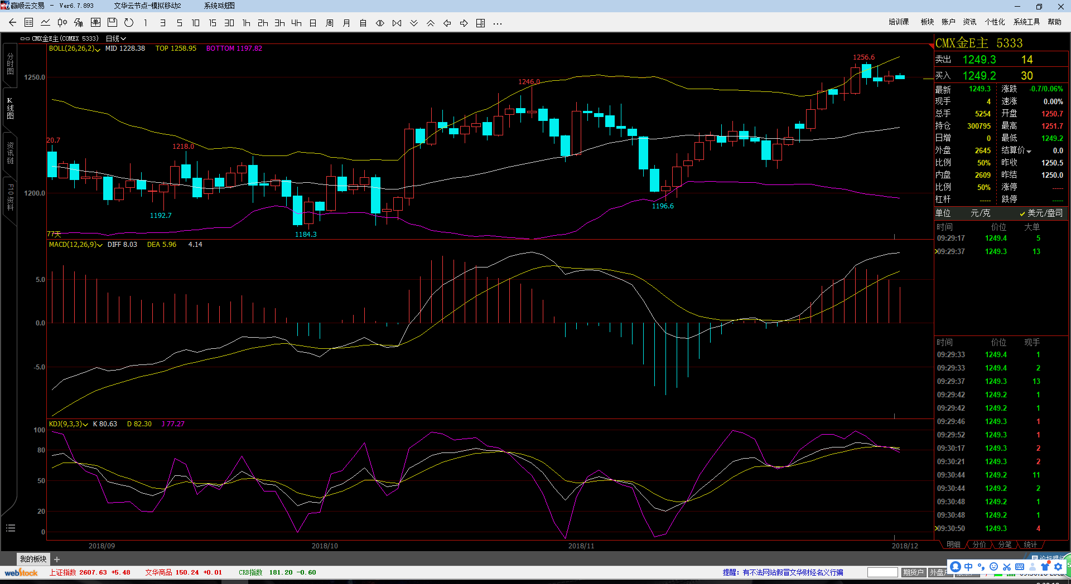Screen dimensions: 1071x584
Task: Open the quote list view icon
Action: pos(29,23)
